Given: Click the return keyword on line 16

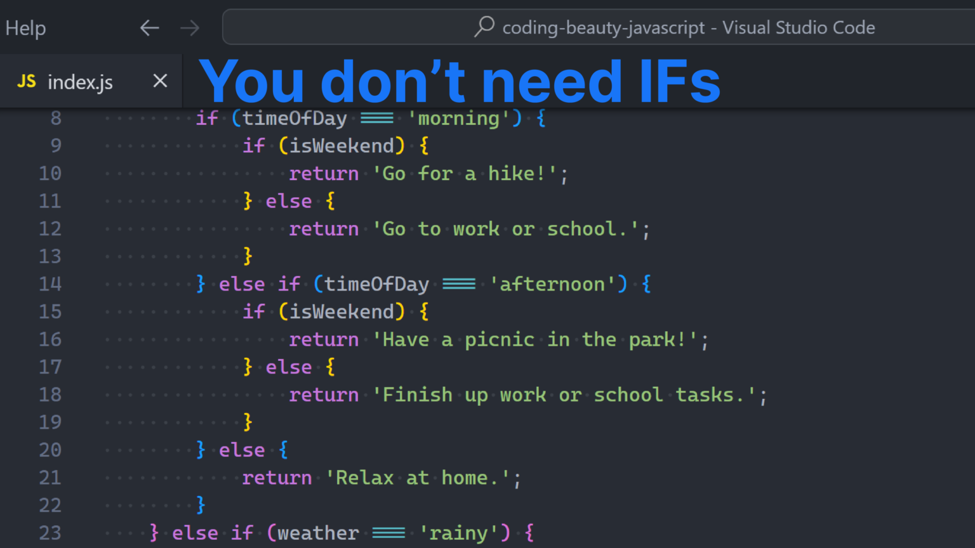Looking at the screenshot, I should (324, 339).
